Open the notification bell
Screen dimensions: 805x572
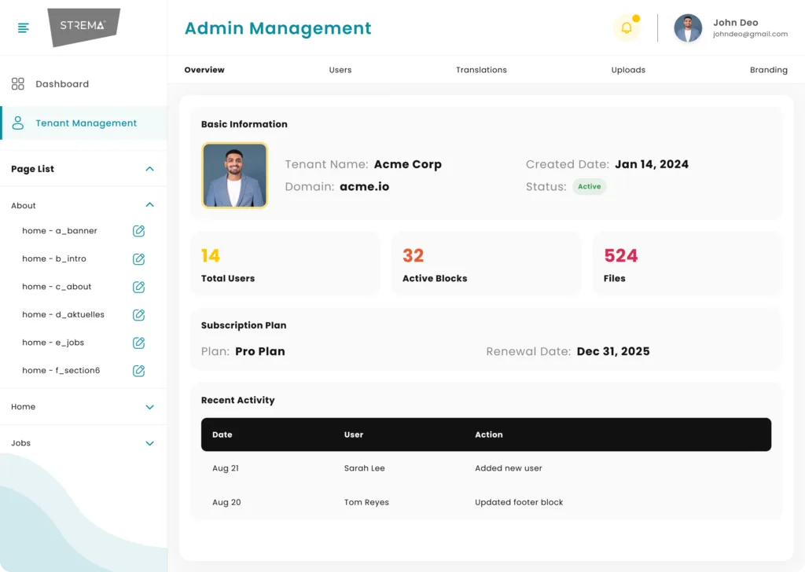coord(627,27)
